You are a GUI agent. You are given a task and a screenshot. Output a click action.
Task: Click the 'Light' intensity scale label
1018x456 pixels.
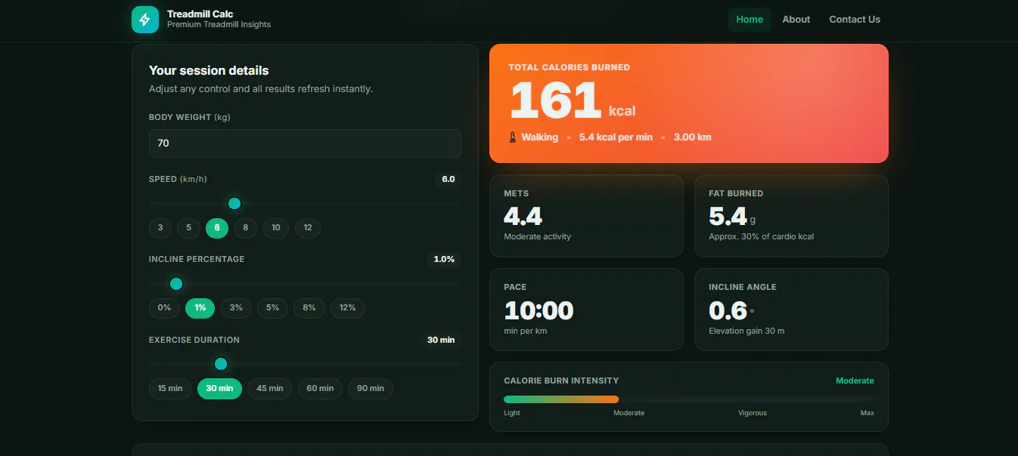512,413
